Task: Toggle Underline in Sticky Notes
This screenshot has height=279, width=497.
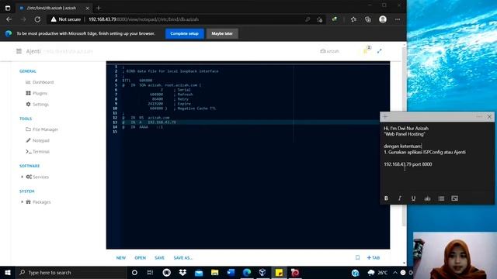Action: click(x=413, y=198)
